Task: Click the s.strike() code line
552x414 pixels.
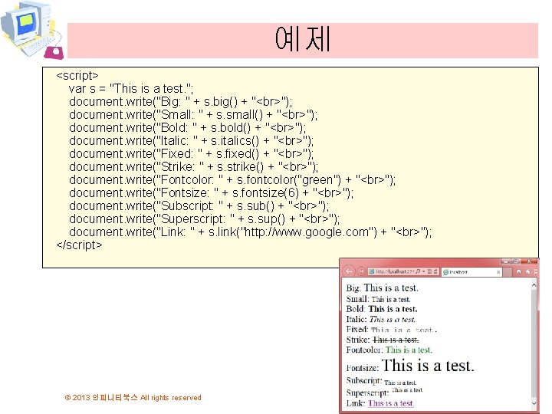Action: pyautogui.click(x=193, y=167)
